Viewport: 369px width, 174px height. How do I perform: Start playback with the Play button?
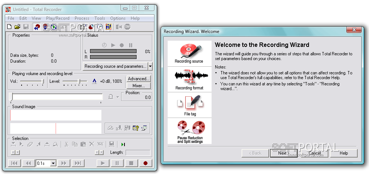coord(103,163)
